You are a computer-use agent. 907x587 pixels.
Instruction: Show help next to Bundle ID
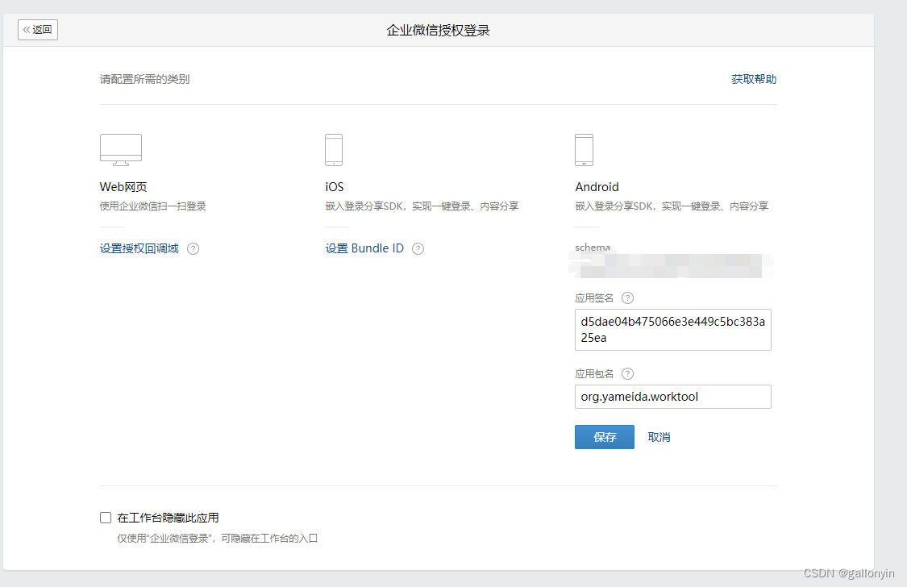(x=418, y=248)
